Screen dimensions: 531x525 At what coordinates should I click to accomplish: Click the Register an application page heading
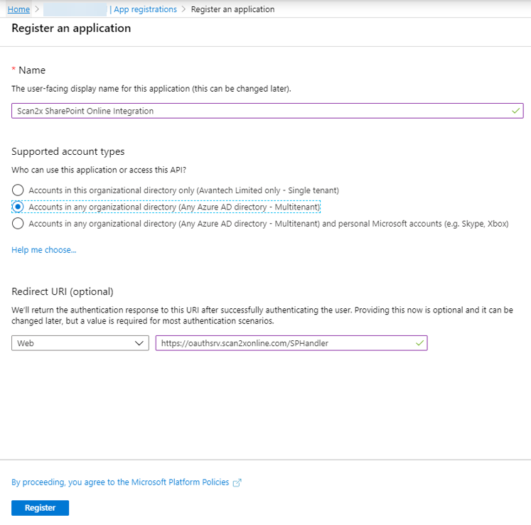click(71, 28)
